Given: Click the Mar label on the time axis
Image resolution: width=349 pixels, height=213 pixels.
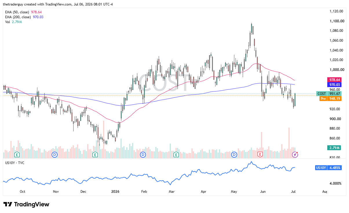Looking at the screenshot, I should [172, 192].
